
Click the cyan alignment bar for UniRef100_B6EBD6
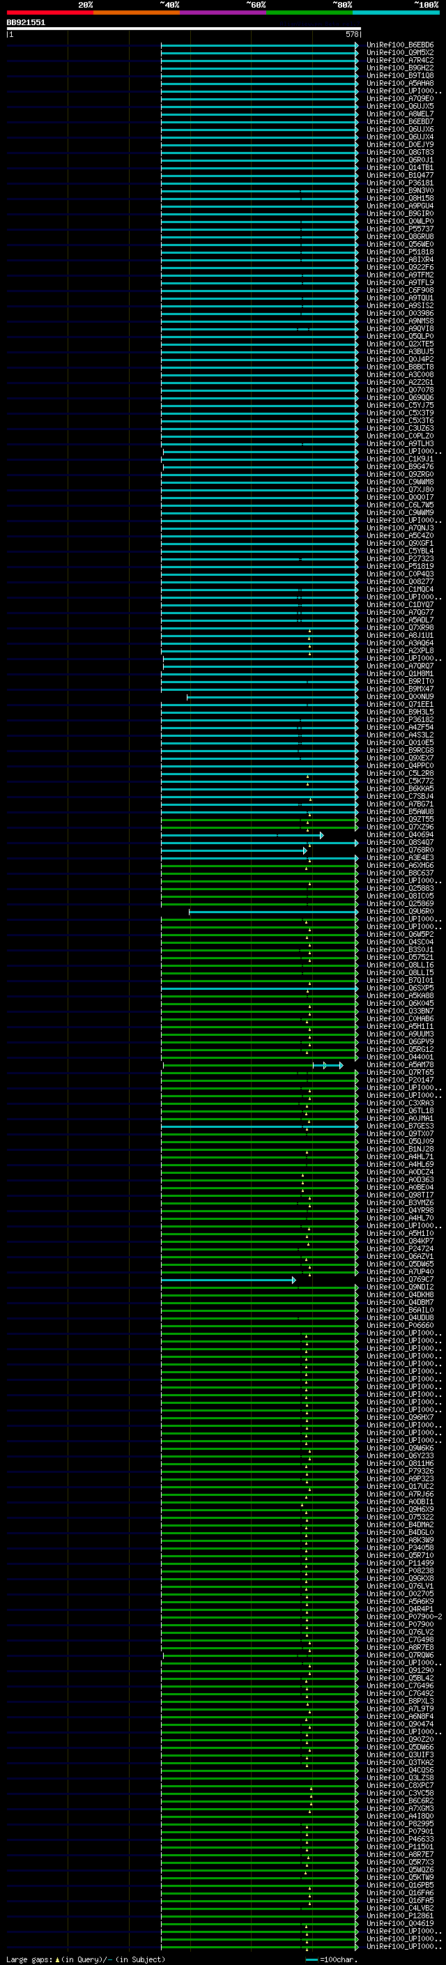(x=259, y=45)
